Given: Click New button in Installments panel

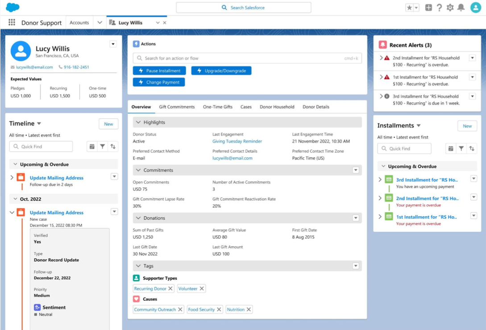Looking at the screenshot, I should [x=467, y=126].
